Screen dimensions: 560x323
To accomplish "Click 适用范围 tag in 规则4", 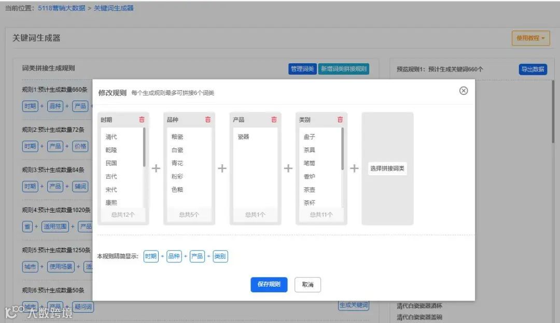I will 55,226.
